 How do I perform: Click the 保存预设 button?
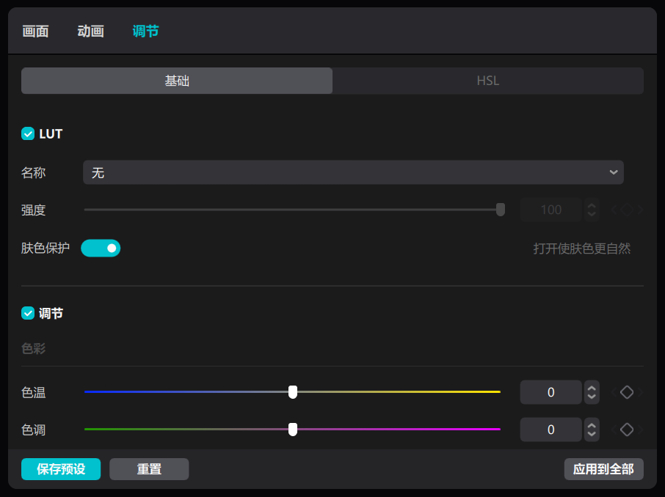click(x=61, y=469)
